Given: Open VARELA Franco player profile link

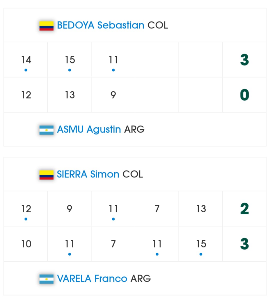Looking at the screenshot, I should pos(92,279).
